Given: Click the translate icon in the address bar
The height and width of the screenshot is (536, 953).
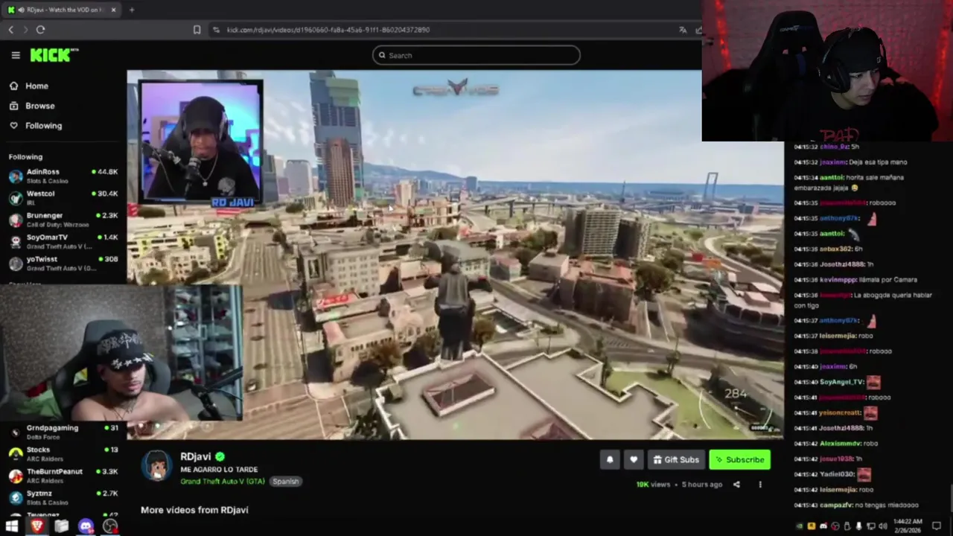Looking at the screenshot, I should pyautogui.click(x=682, y=30).
